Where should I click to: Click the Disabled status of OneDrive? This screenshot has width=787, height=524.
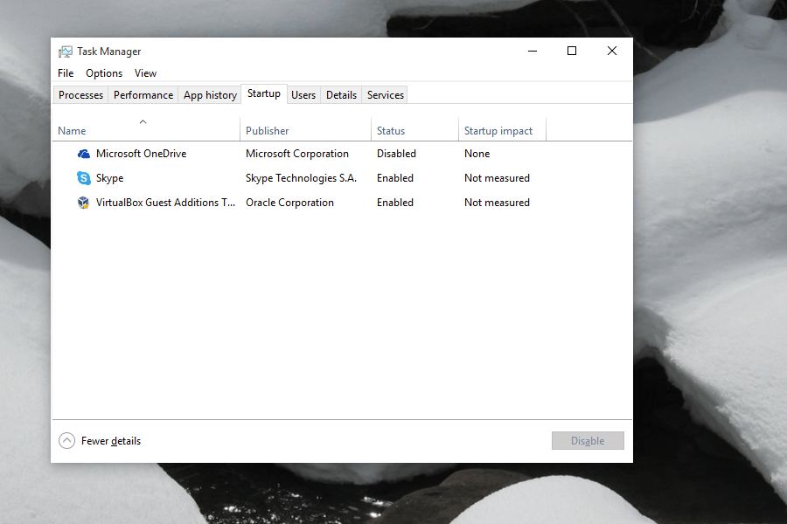(x=396, y=154)
